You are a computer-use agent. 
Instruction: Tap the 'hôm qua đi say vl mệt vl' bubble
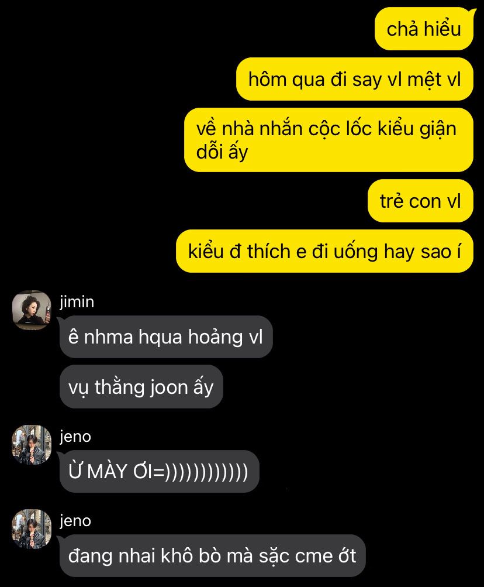click(355, 80)
